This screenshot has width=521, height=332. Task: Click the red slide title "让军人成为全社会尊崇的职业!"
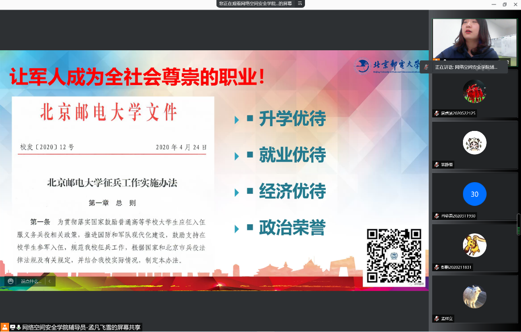[x=137, y=77]
